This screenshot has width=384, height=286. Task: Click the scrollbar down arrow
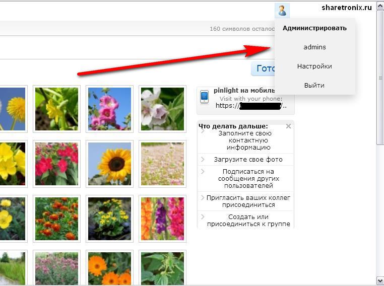point(380,280)
